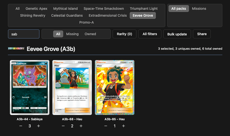Viewport: 230px width, 136px height.
Task: Open the Promo-A expansion tab
Action: [87, 22]
